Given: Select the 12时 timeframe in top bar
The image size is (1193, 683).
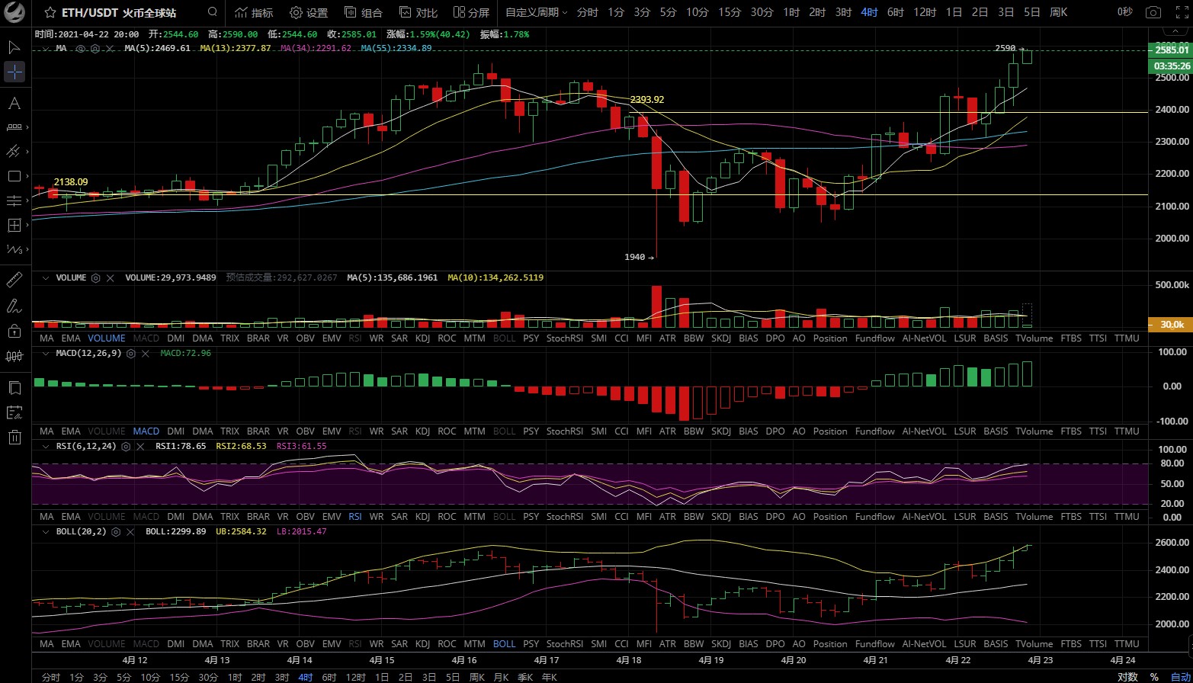Looking at the screenshot, I should click(925, 12).
